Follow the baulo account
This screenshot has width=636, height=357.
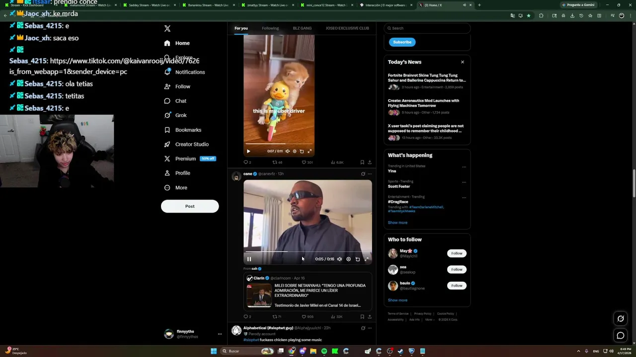point(457,286)
